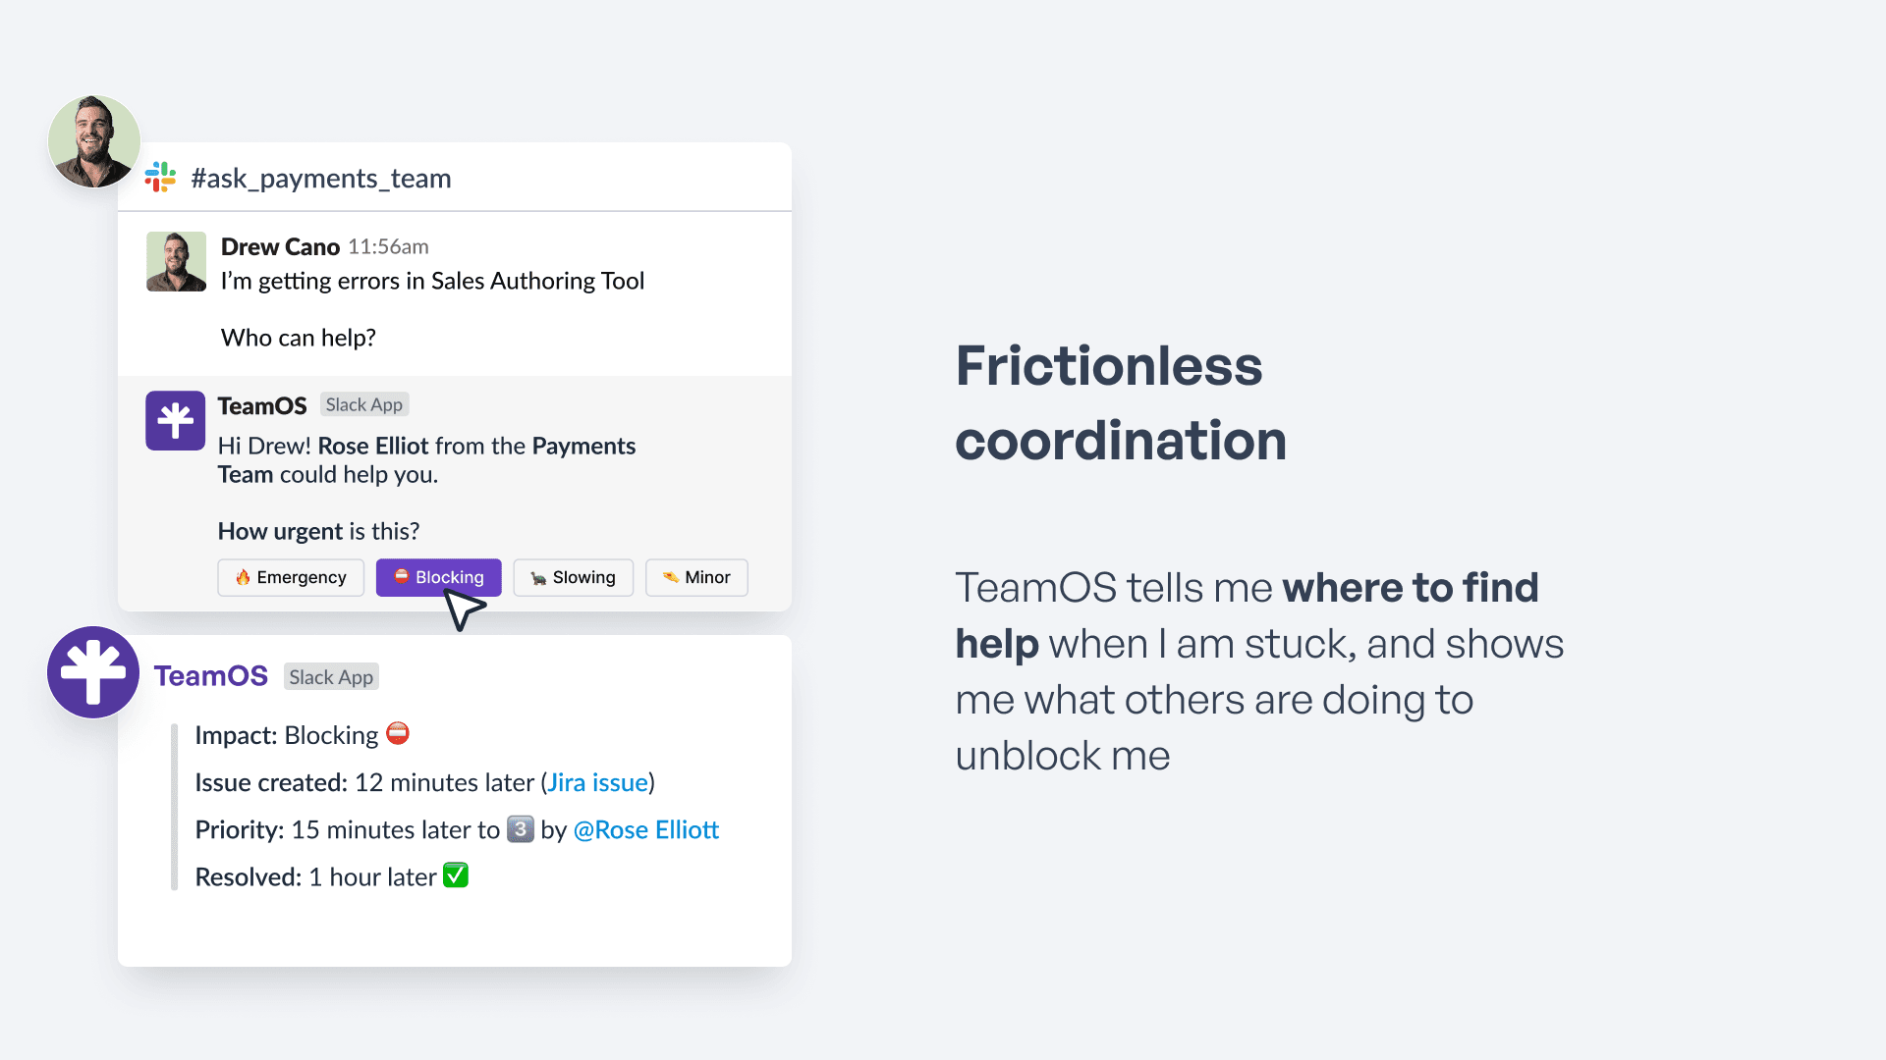Click the 11:56am message timestamp
Image resolution: width=1886 pixels, height=1060 pixels.
(x=388, y=246)
